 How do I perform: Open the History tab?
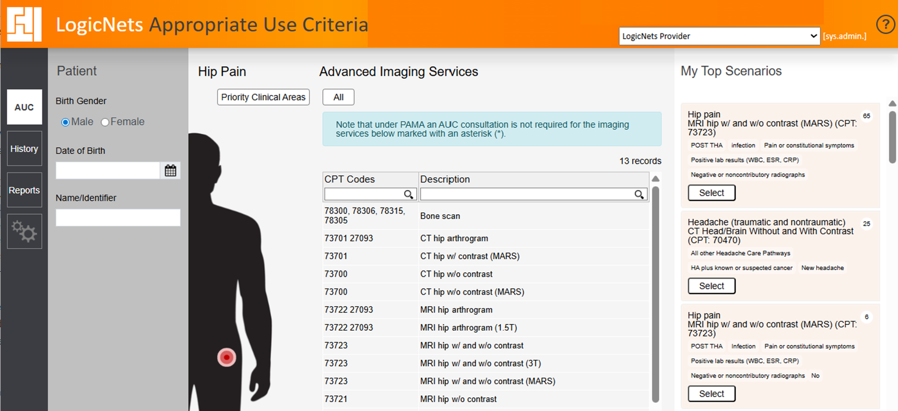(24, 149)
